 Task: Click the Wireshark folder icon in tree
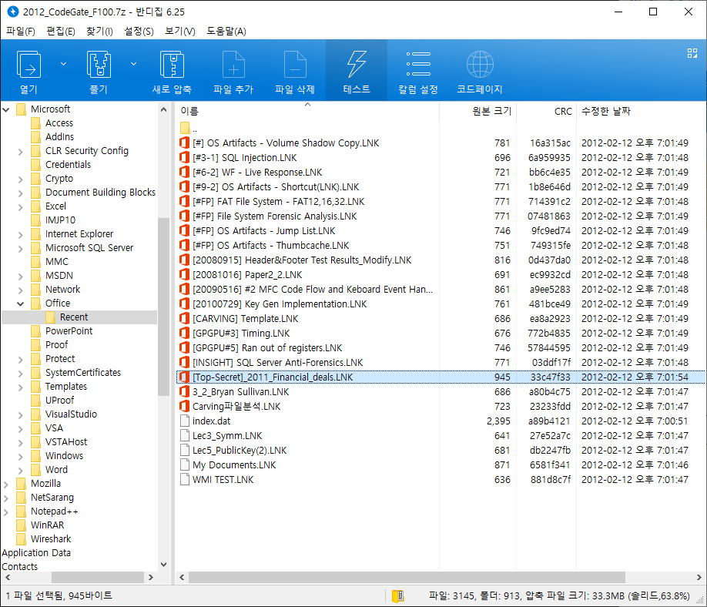(22, 539)
